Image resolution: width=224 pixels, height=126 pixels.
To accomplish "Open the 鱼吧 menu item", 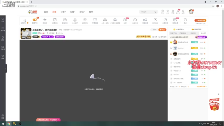I will pyautogui.click(x=91, y=12).
